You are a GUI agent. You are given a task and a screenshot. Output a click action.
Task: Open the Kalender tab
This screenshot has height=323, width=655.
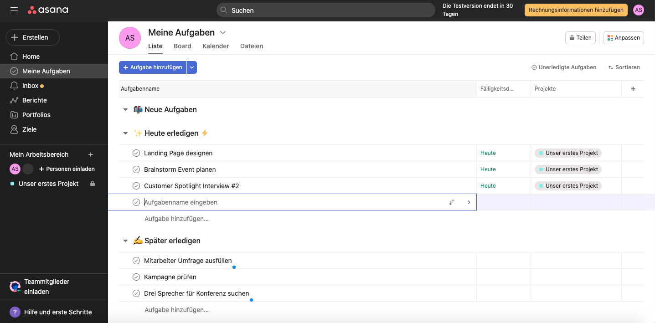(216, 46)
